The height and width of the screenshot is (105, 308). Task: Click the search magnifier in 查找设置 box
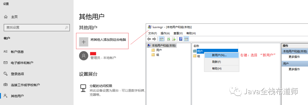point(66,27)
